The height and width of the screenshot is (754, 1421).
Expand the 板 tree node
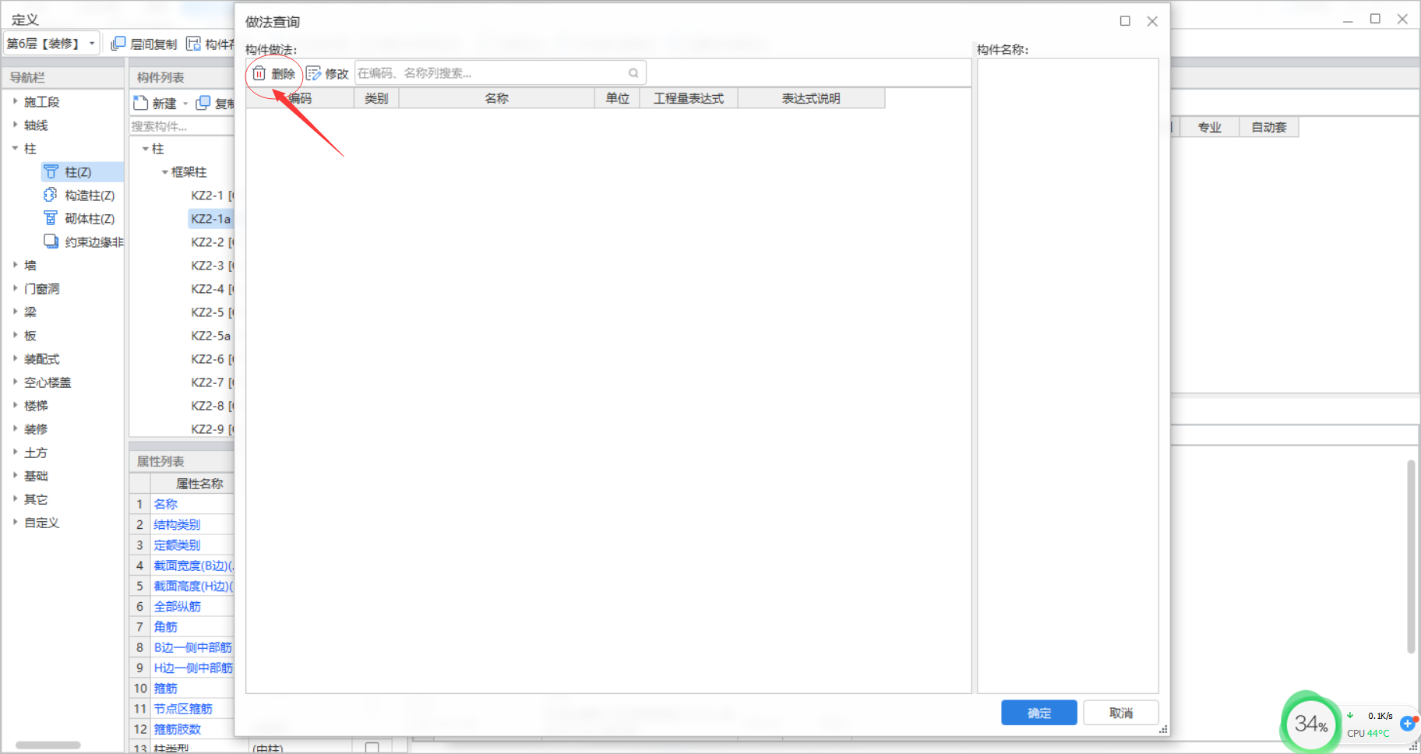[15, 335]
